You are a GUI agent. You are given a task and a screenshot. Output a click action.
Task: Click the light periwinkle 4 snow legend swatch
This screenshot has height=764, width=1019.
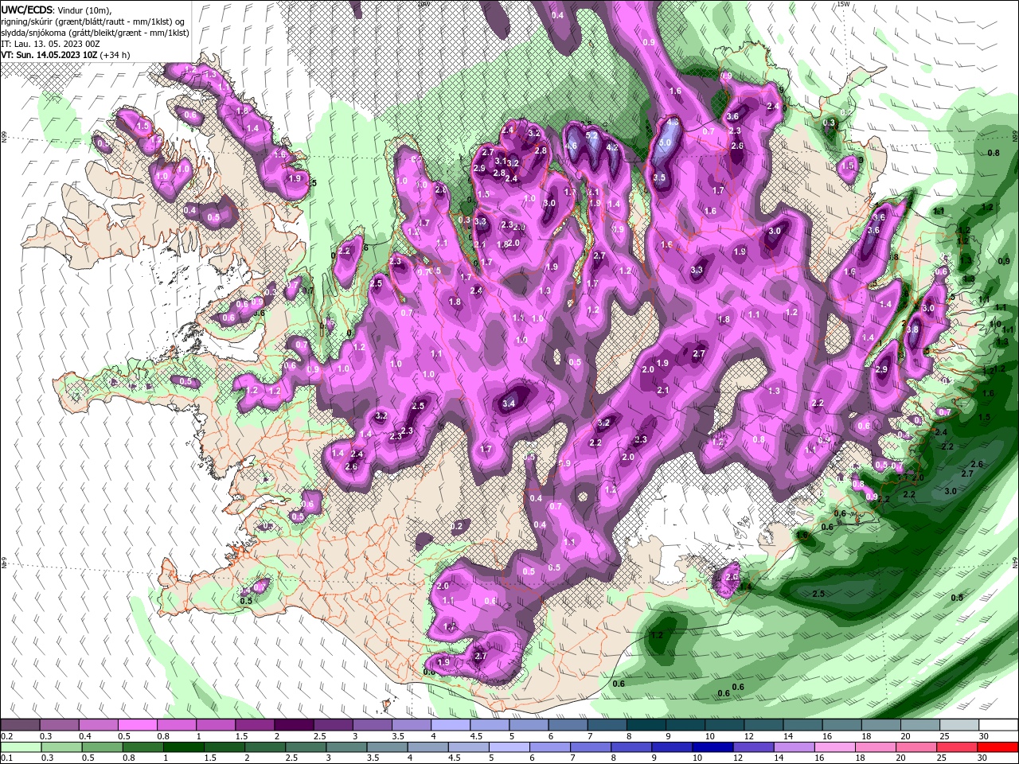click(451, 725)
